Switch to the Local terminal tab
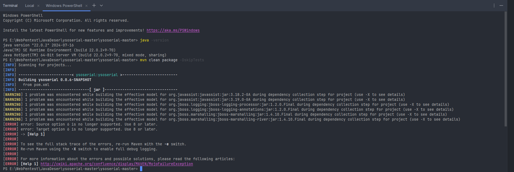Image resolution: width=514 pixels, height=172 pixels. point(30,6)
